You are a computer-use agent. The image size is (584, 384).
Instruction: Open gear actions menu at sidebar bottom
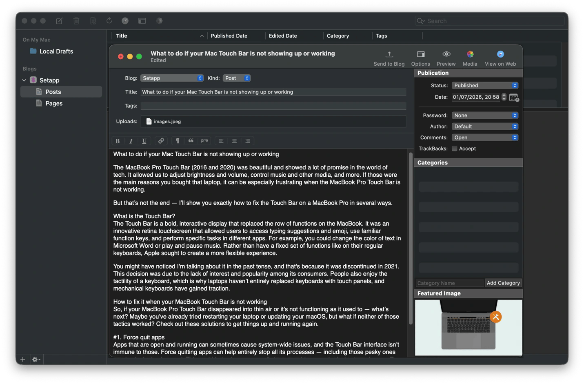[36, 360]
